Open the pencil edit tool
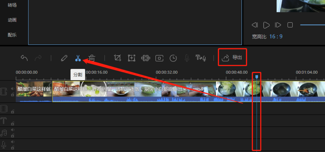Image resolution: width=325 pixels, height=152 pixels. point(64,58)
